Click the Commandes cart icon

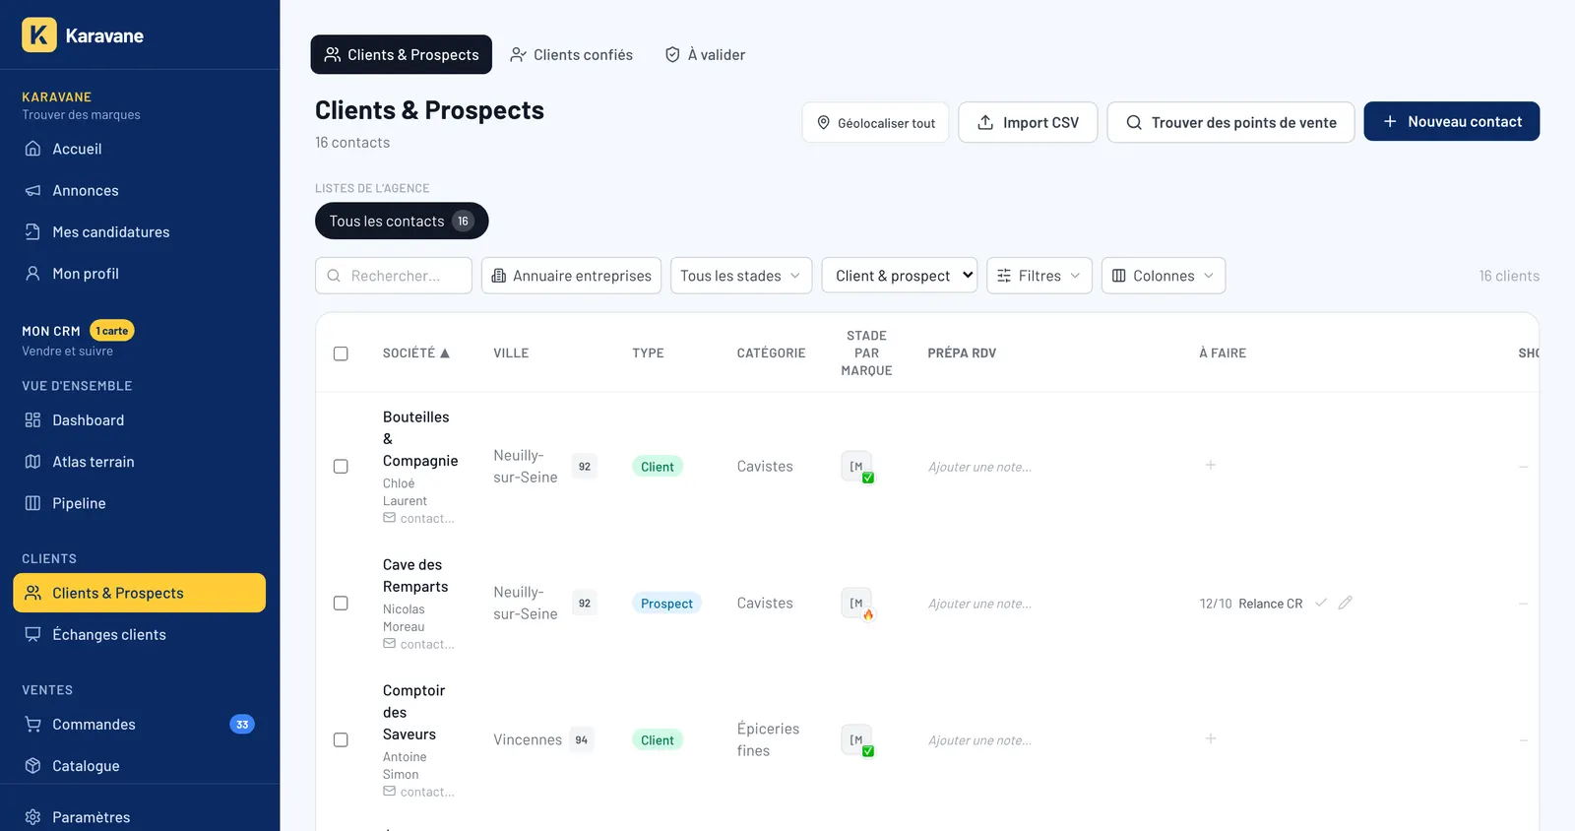point(32,725)
